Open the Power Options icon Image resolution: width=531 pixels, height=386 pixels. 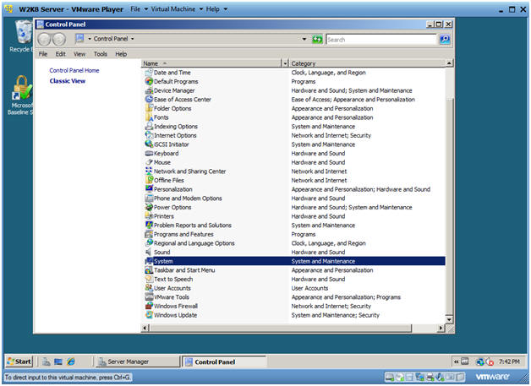pyautogui.click(x=149, y=207)
